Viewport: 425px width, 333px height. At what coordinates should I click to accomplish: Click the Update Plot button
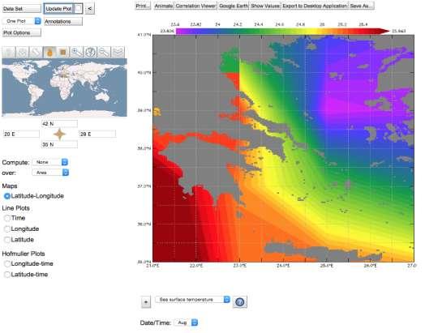coord(59,9)
